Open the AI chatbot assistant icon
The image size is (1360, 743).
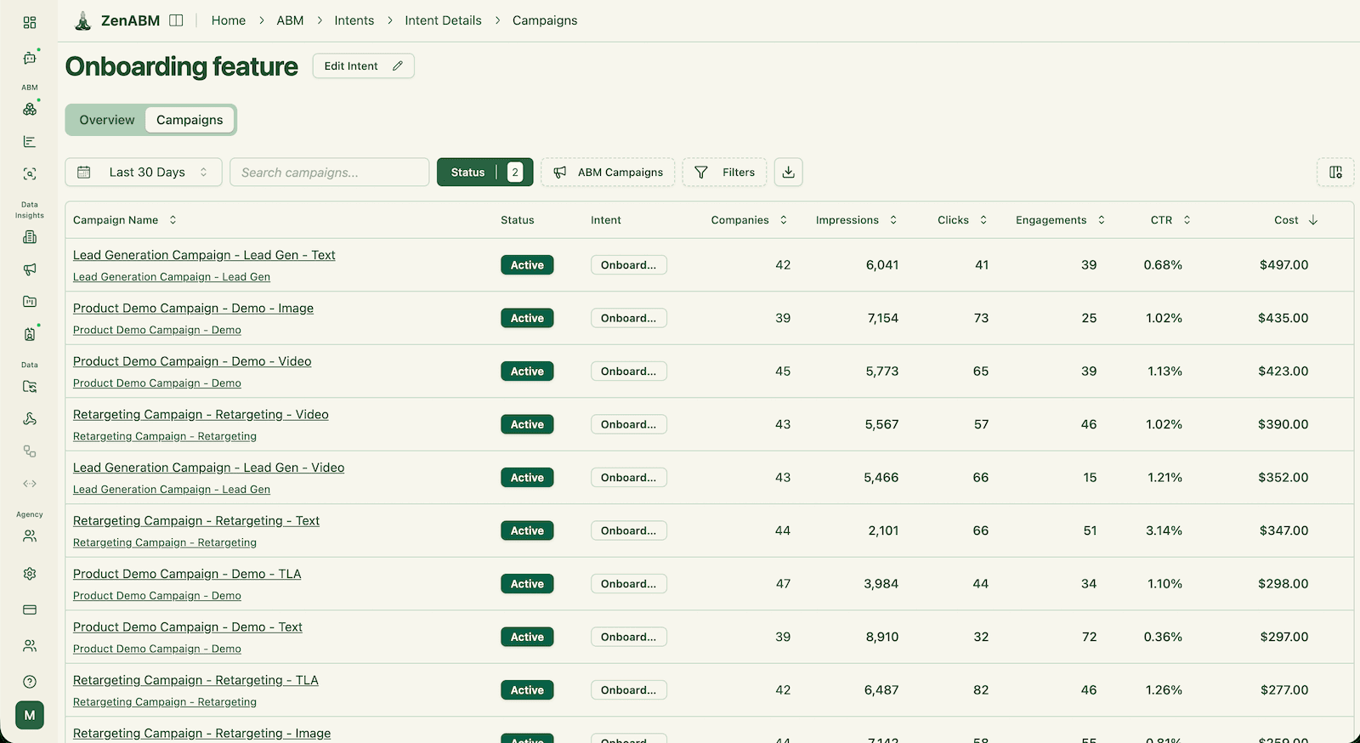pos(30,59)
